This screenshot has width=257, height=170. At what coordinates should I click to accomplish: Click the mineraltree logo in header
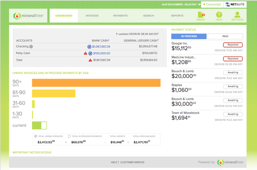(28, 16)
